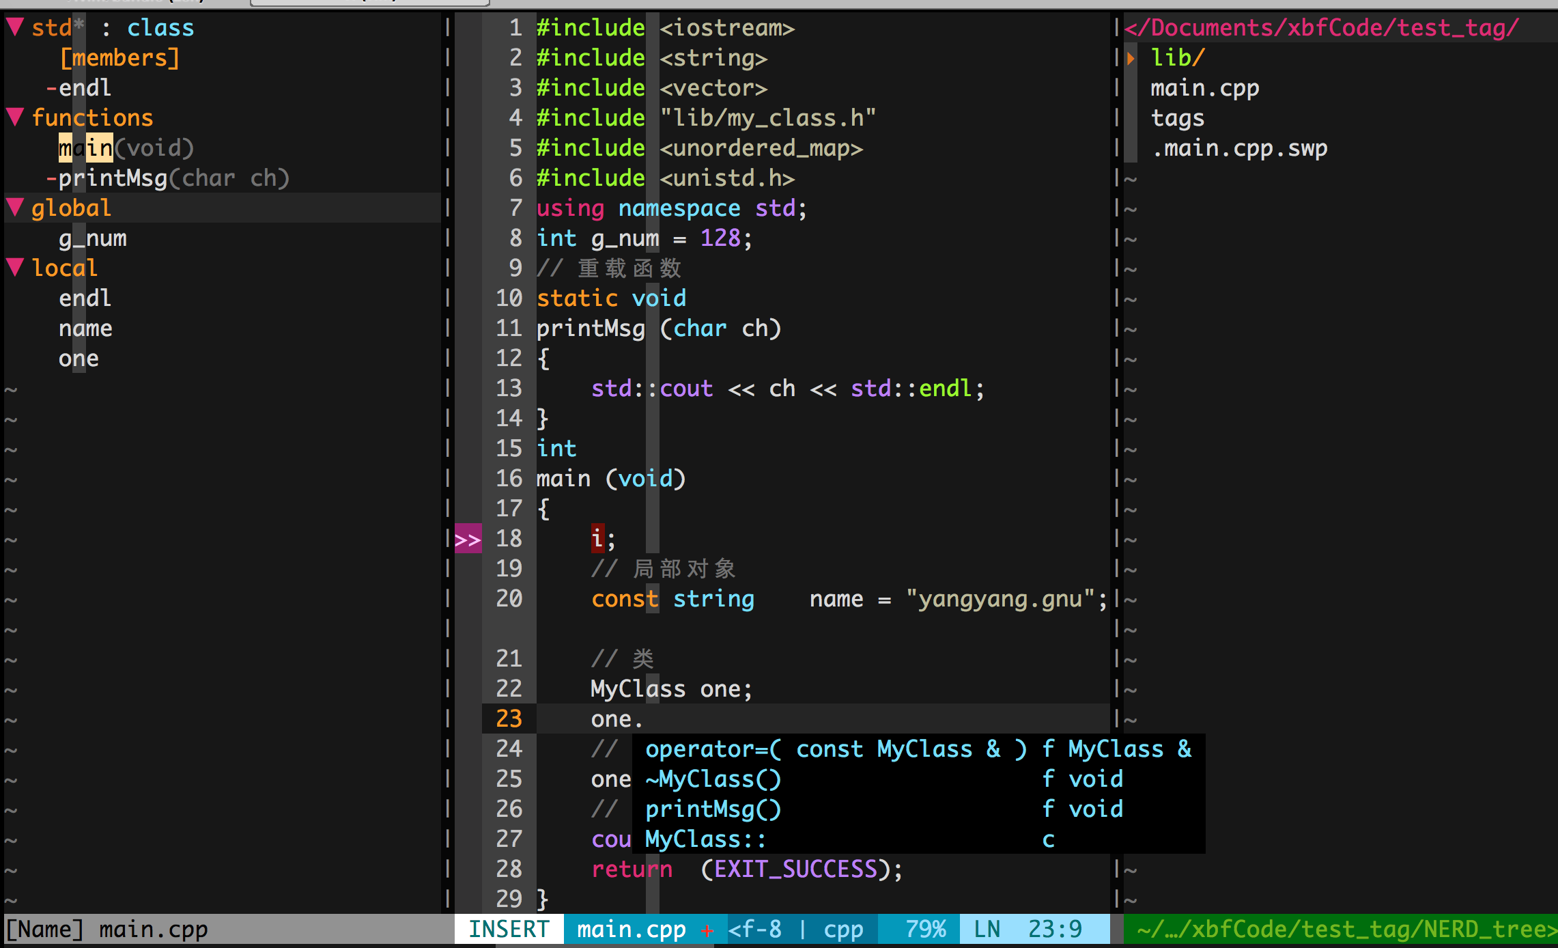
Task: Click line number 1 in the gutter
Action: coord(515,27)
